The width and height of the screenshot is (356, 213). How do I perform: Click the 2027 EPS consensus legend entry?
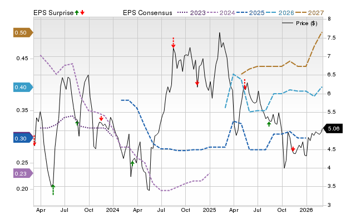[309, 13]
